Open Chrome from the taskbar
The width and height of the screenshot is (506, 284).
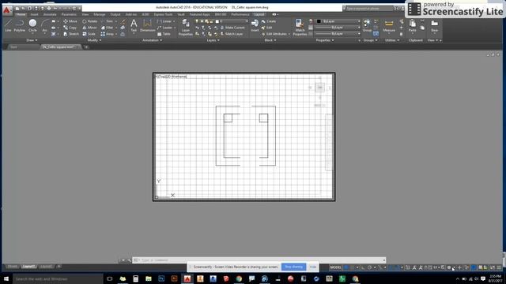pyautogui.click(x=239, y=278)
